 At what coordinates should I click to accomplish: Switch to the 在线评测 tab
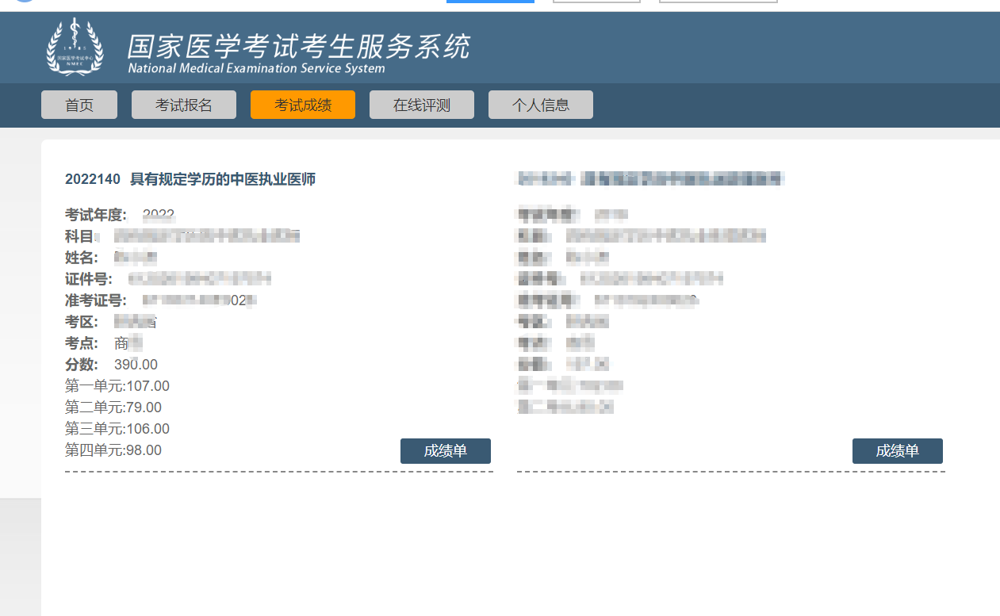pyautogui.click(x=421, y=104)
